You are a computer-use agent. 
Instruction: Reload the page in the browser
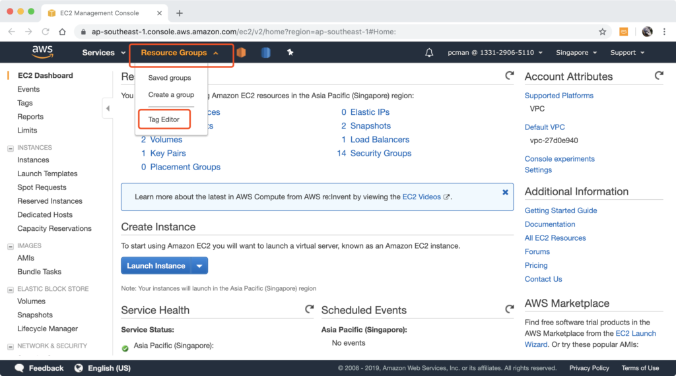coord(46,32)
